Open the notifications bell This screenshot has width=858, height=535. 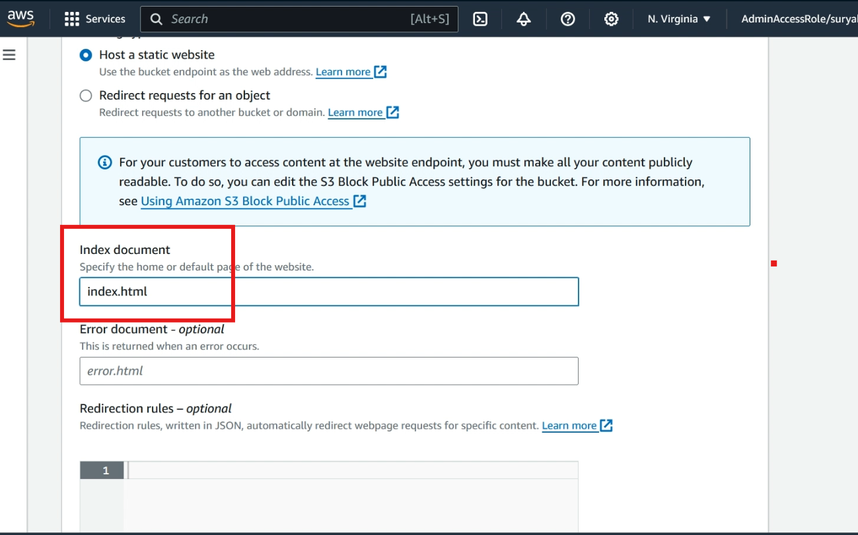[524, 19]
